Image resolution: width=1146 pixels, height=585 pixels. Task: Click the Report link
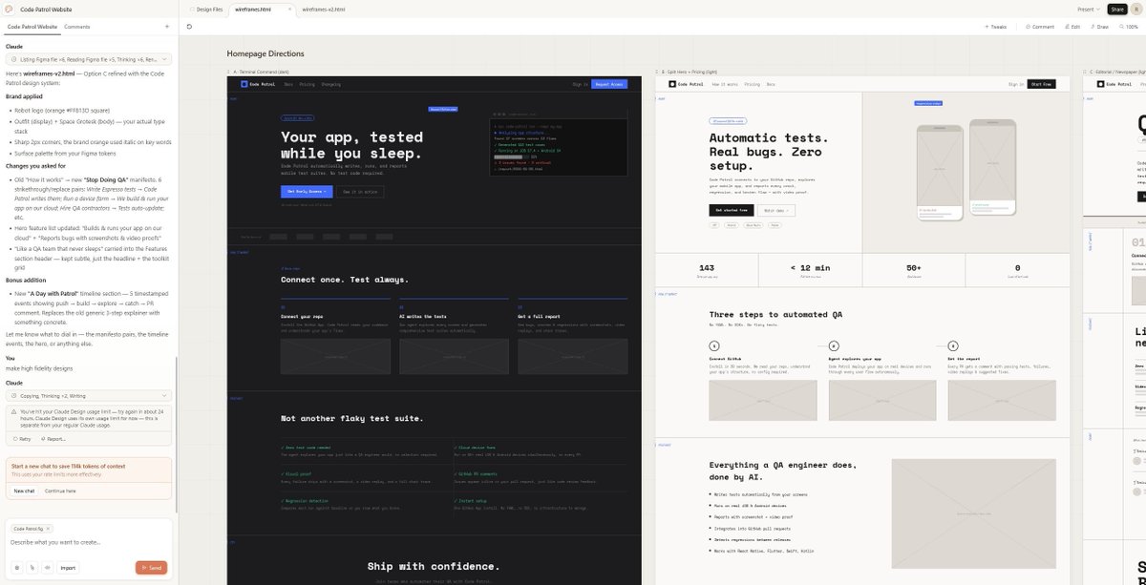click(x=53, y=439)
